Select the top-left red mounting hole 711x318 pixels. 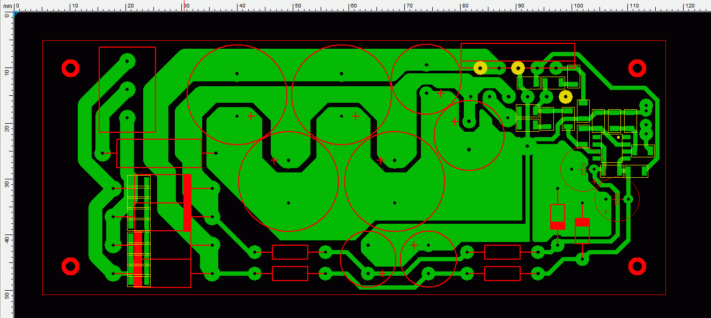tap(71, 68)
